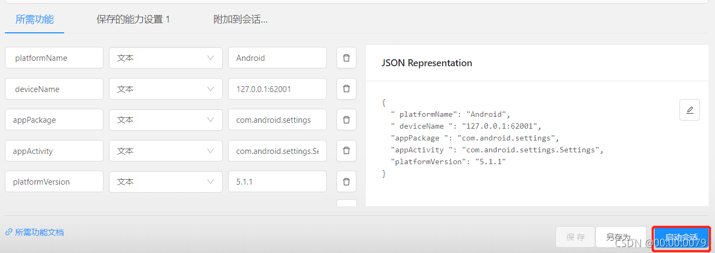
Task: Open the 所需功能文档 link
Action: point(35,232)
